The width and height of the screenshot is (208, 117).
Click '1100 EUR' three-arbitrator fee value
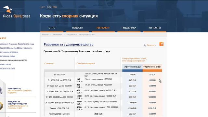point(152,108)
